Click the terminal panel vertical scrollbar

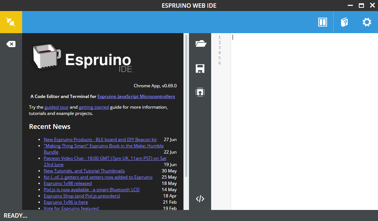click(x=186, y=106)
